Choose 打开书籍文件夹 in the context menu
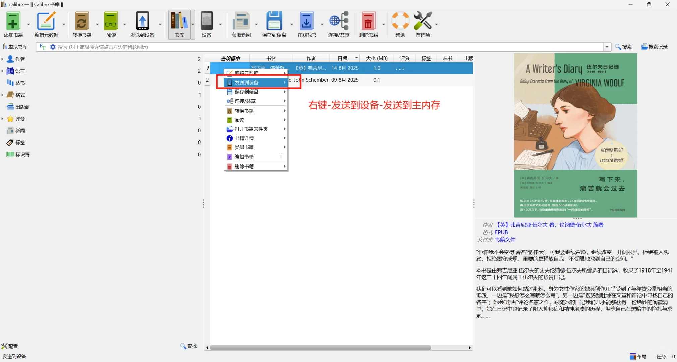Screen dimensions: 677x362 (x=256, y=129)
